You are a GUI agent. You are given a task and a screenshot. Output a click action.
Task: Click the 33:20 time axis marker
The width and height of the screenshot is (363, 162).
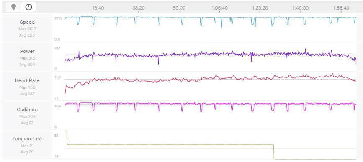click(139, 8)
